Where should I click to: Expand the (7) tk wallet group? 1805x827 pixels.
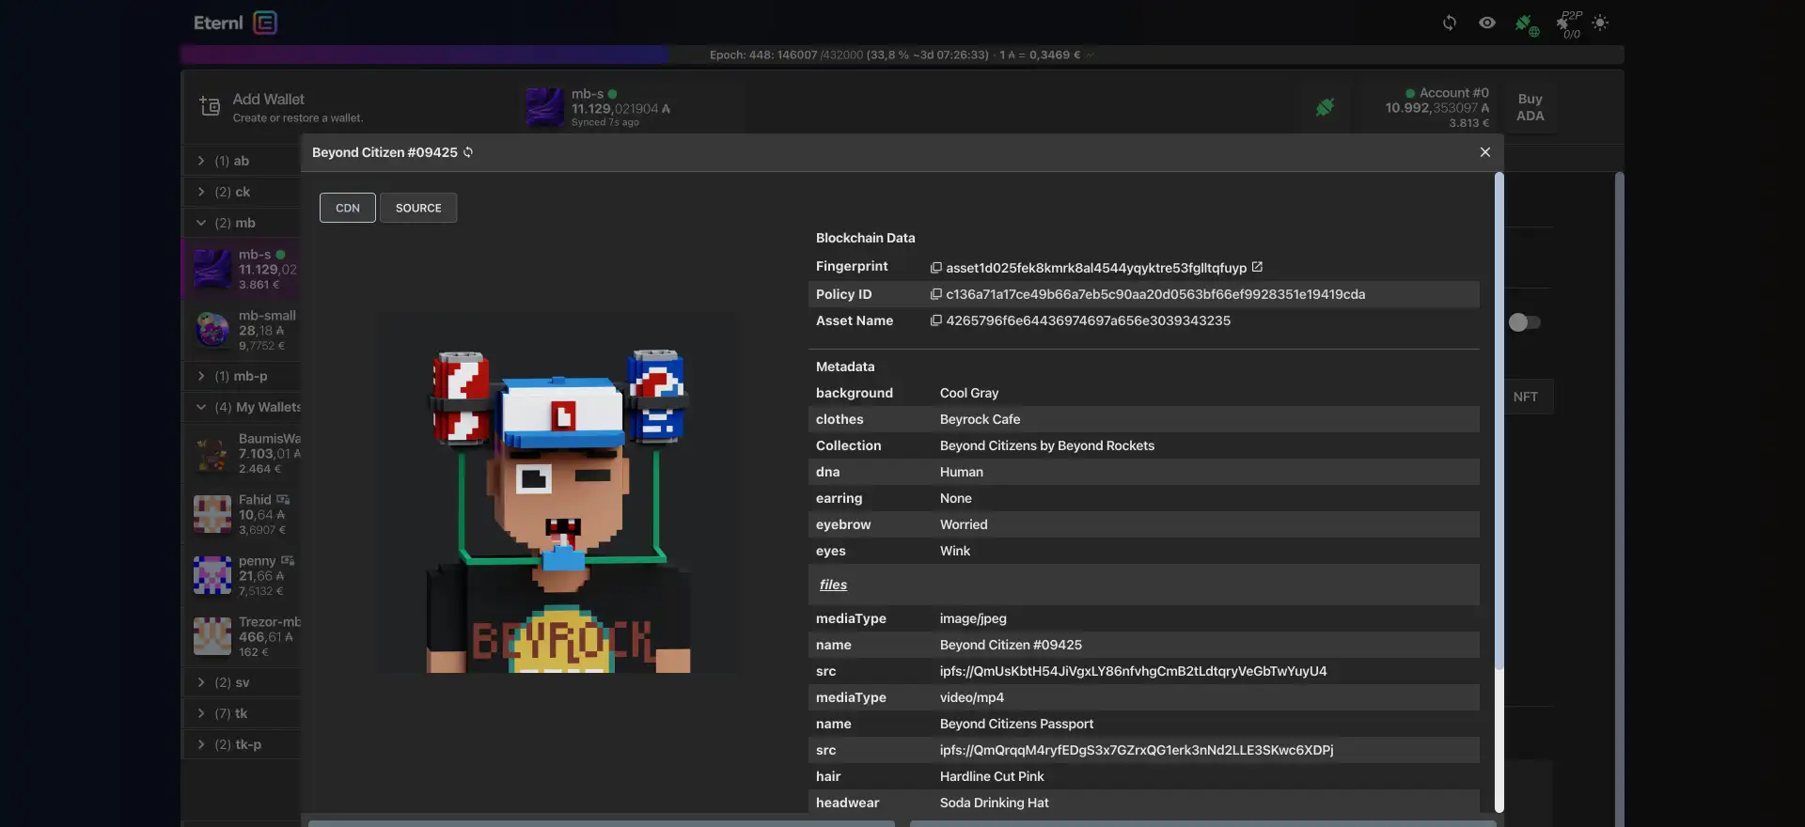coord(201,713)
